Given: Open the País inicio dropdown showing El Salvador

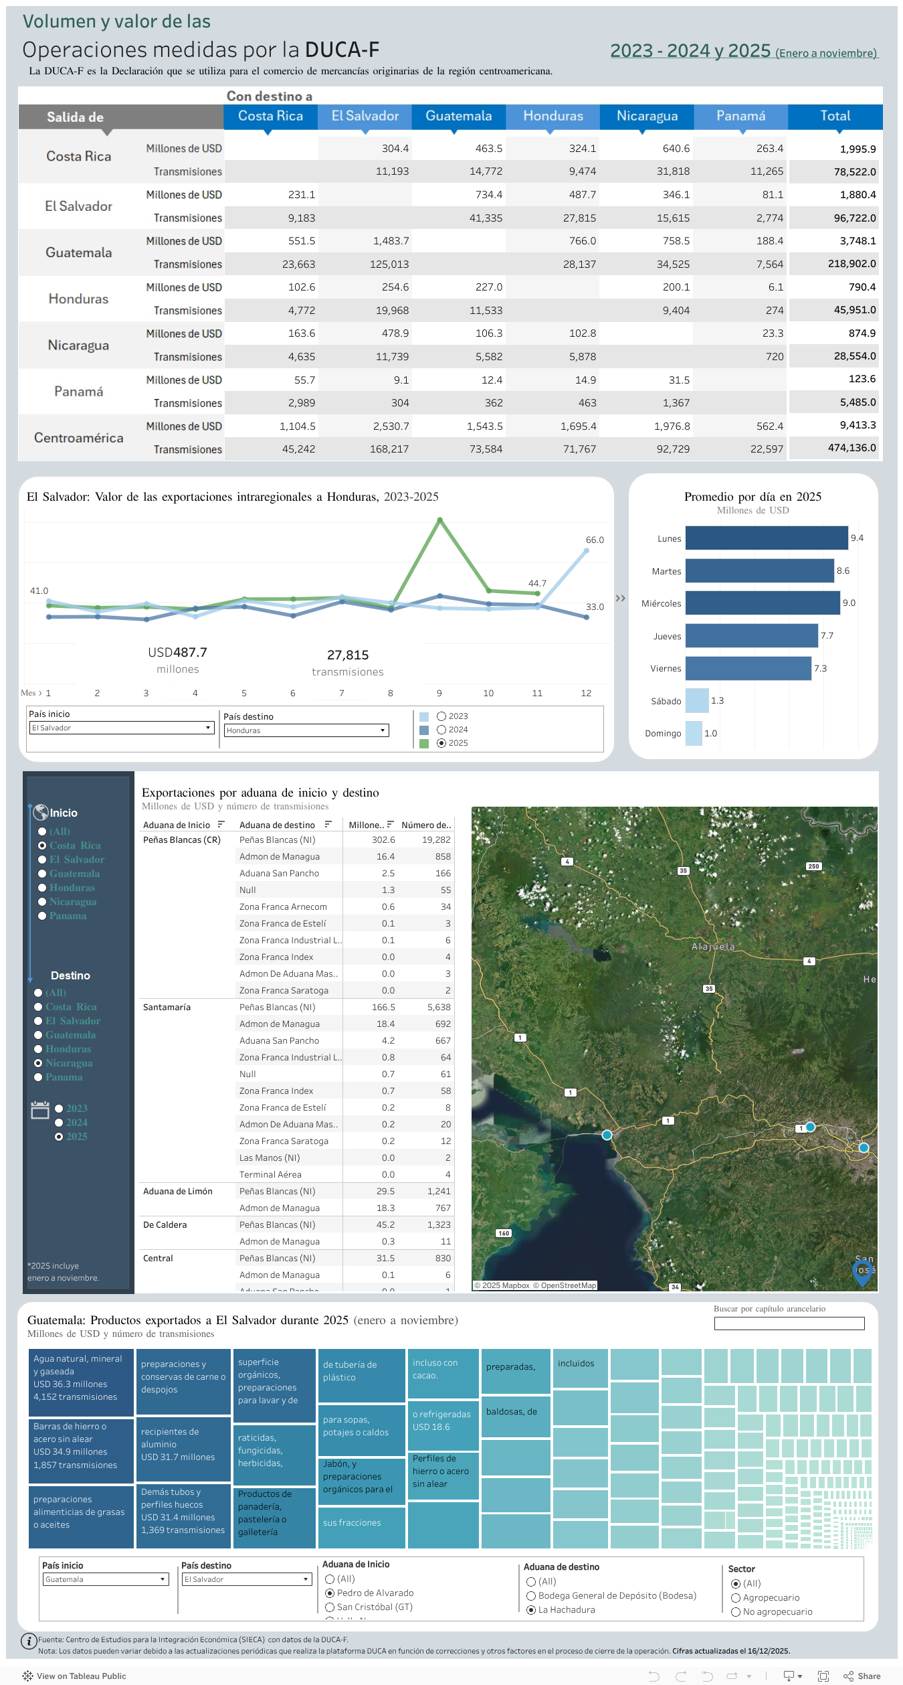Looking at the screenshot, I should point(121,728).
